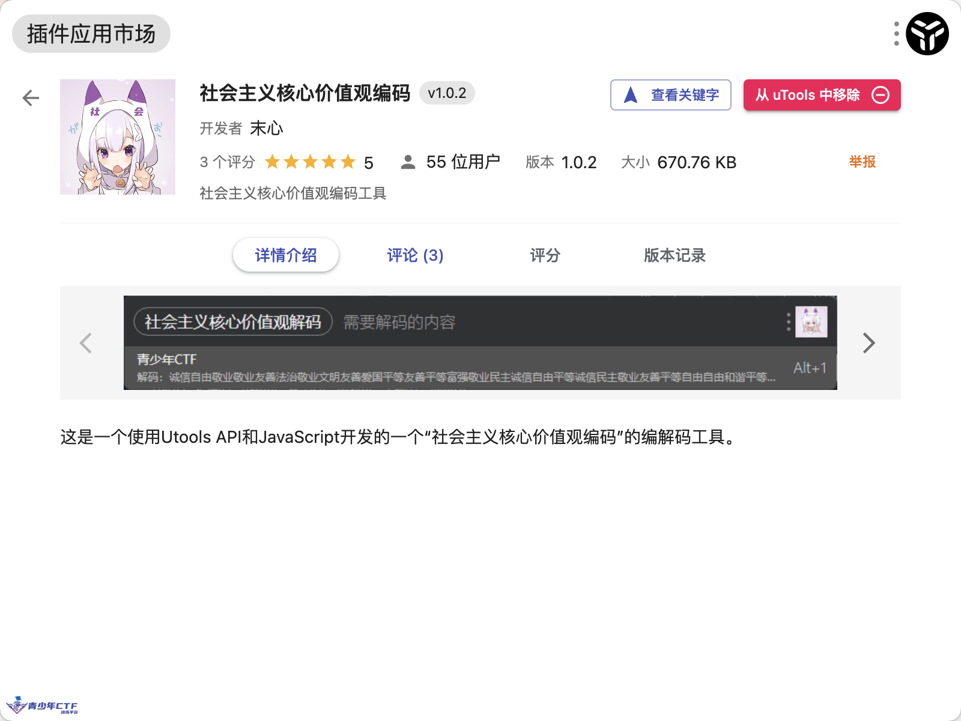
Task: Click the navigation arrow icon in 查看关键字
Action: [x=630, y=95]
